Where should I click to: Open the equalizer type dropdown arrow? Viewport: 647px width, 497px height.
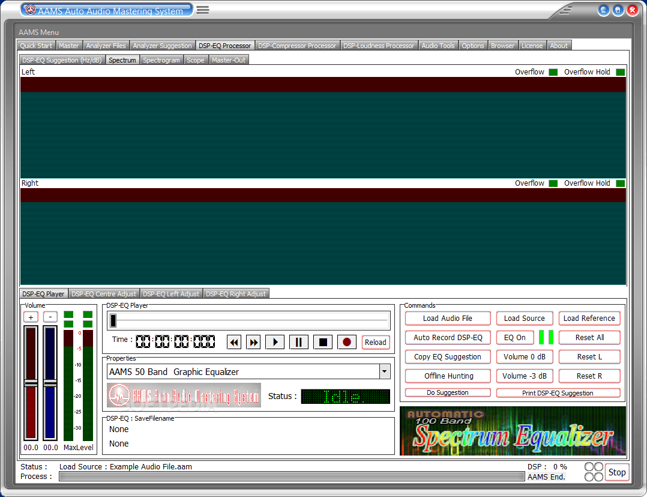pos(385,371)
